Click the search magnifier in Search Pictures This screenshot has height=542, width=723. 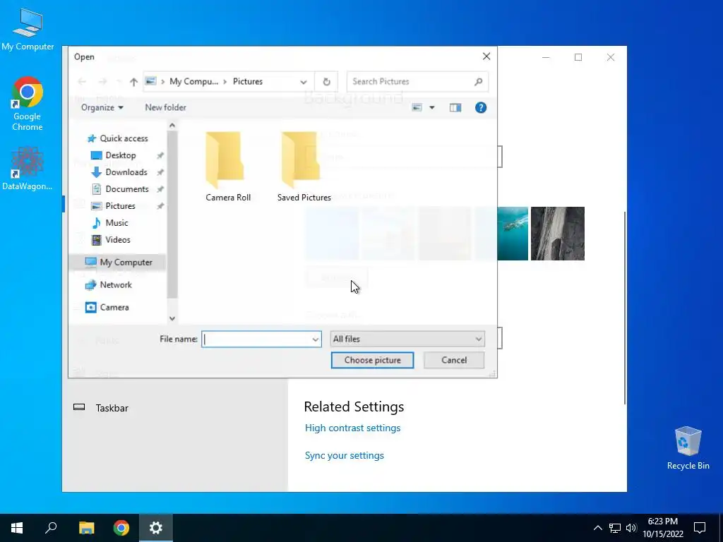[x=478, y=82]
